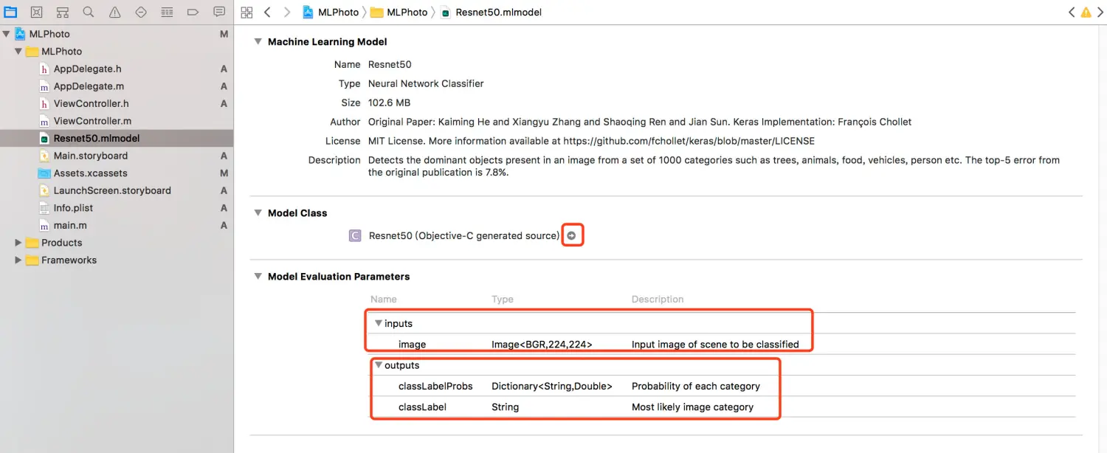Collapse the outputs parameter group
The height and width of the screenshot is (453, 1107).
tap(379, 365)
